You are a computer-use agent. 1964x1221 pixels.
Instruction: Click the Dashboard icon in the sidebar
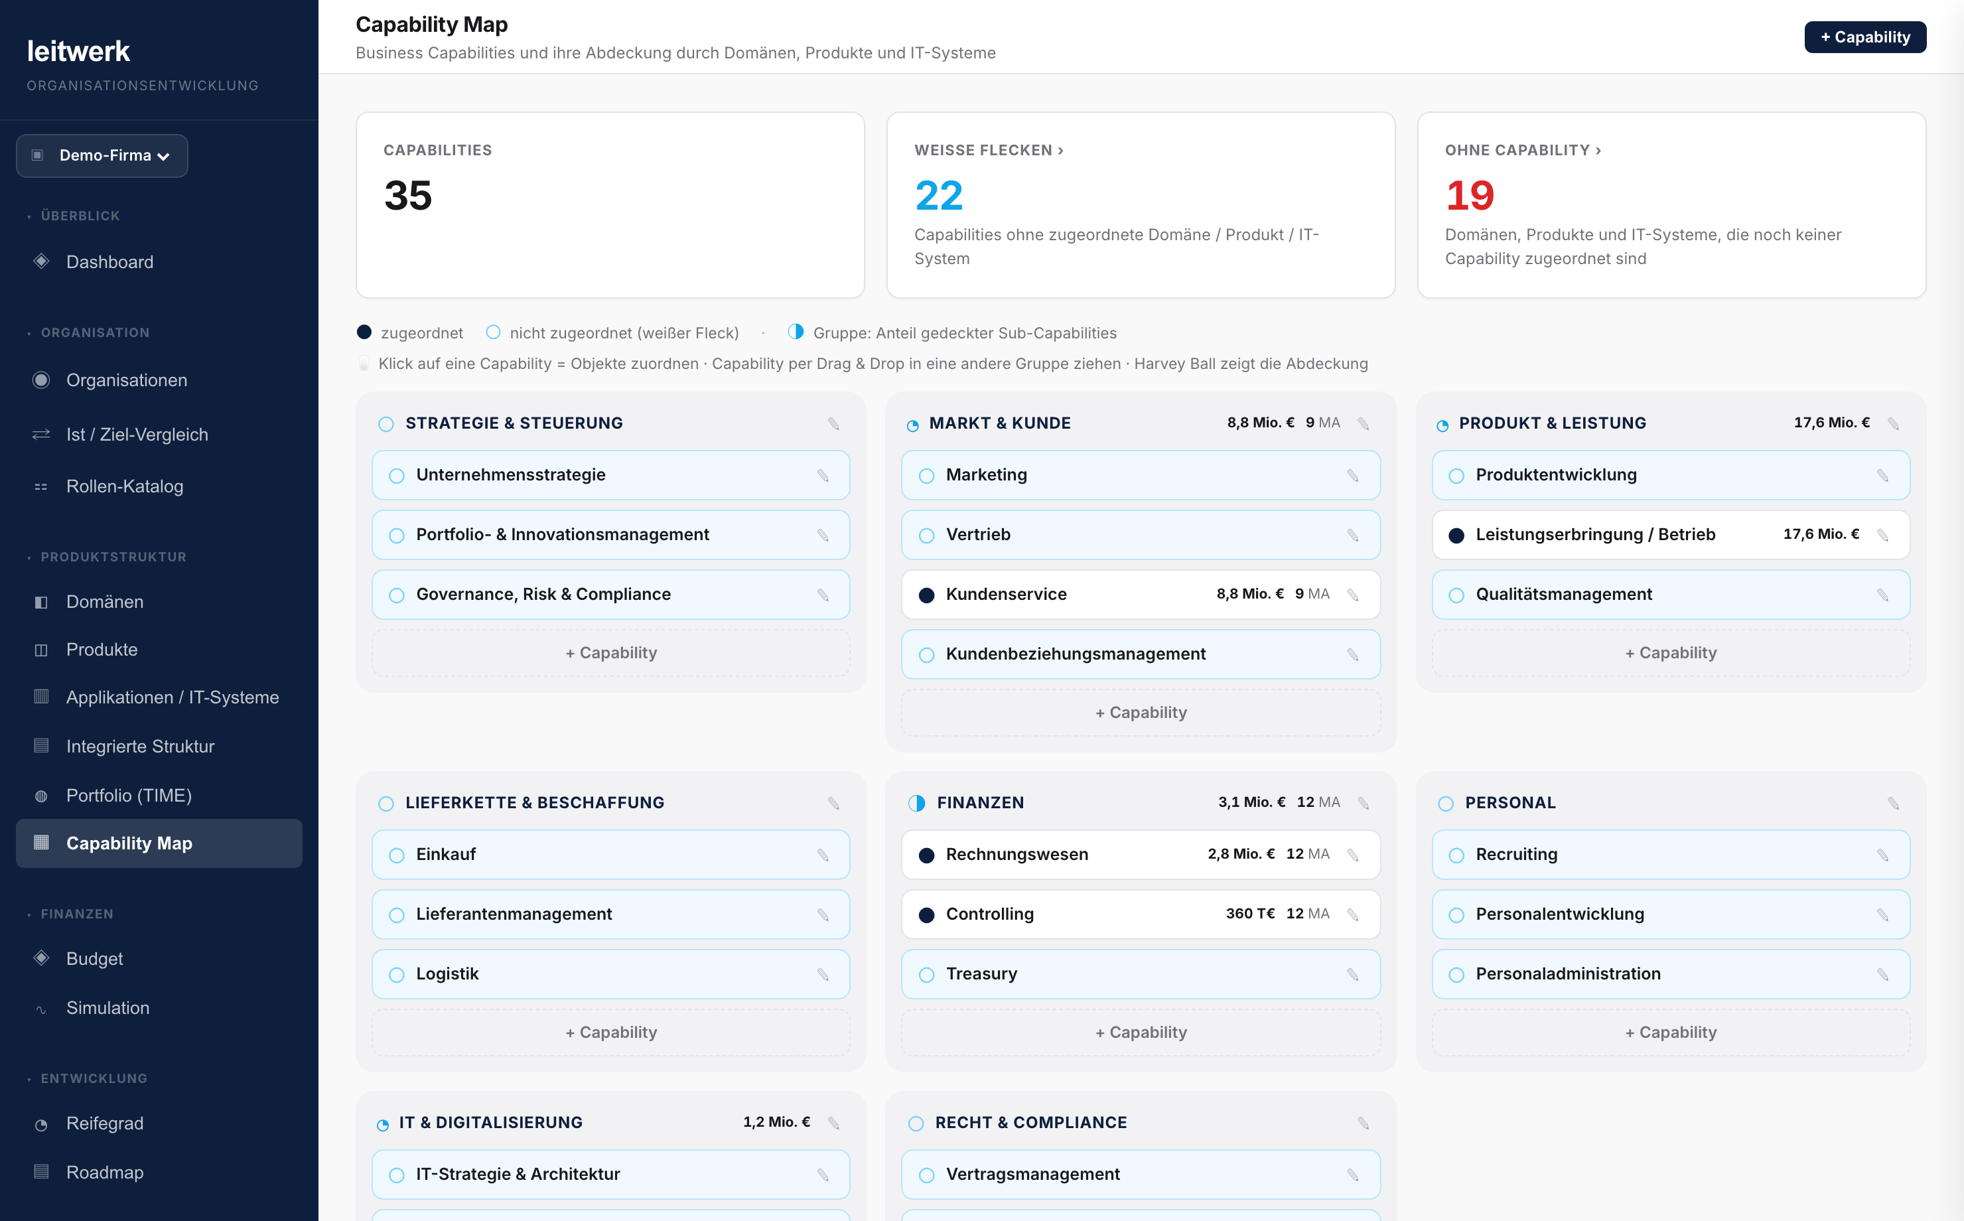click(x=41, y=261)
